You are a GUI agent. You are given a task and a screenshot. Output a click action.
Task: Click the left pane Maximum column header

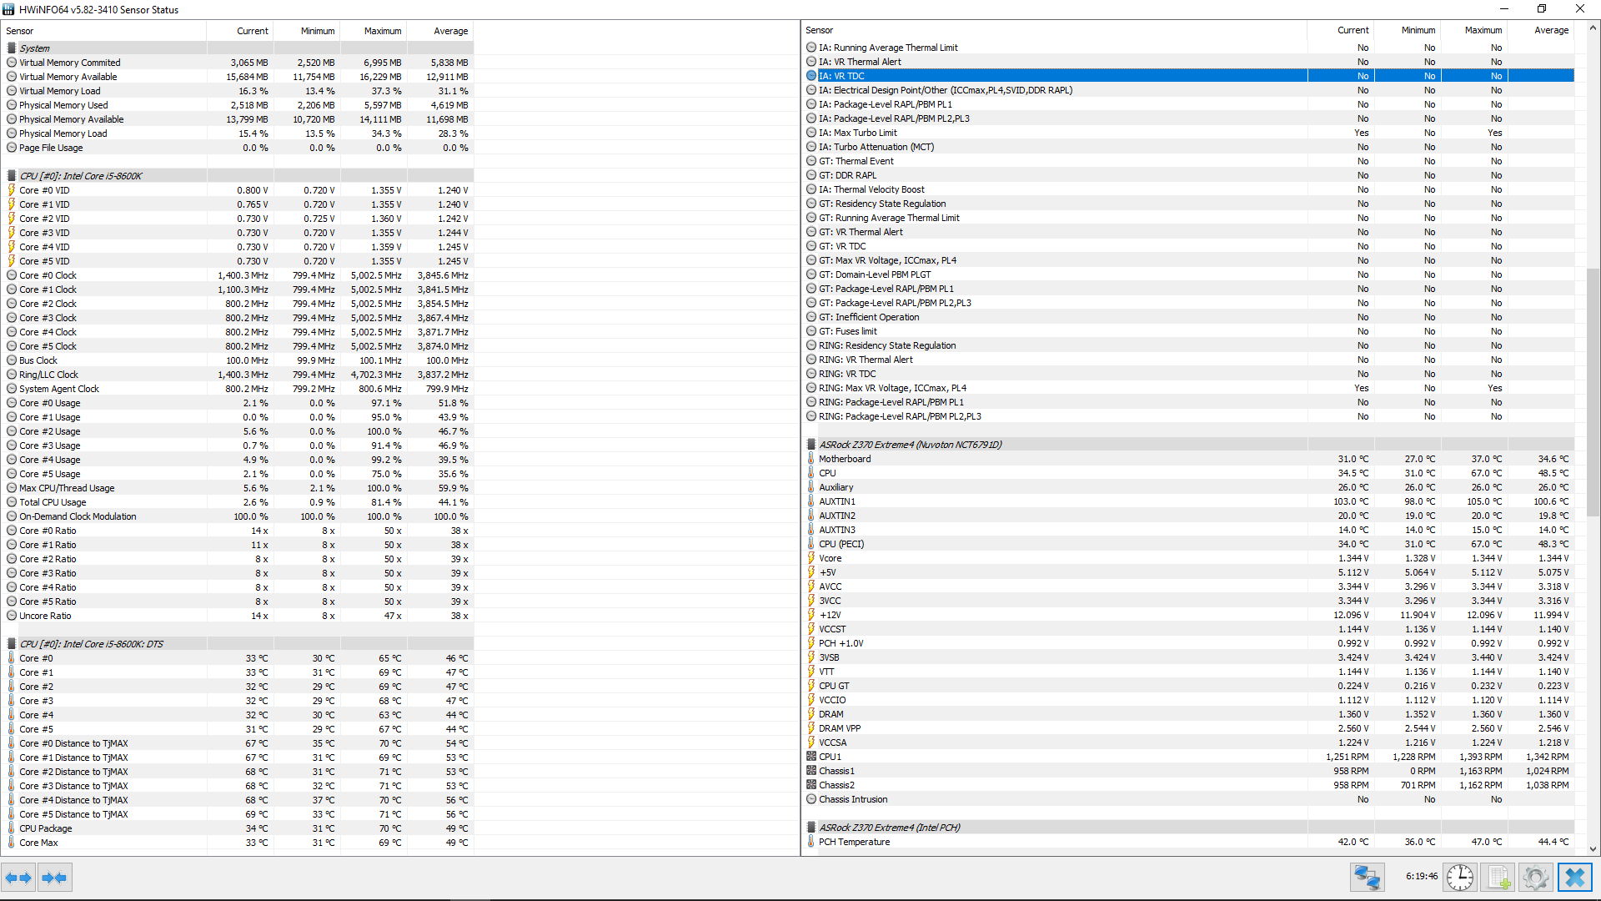point(382,31)
